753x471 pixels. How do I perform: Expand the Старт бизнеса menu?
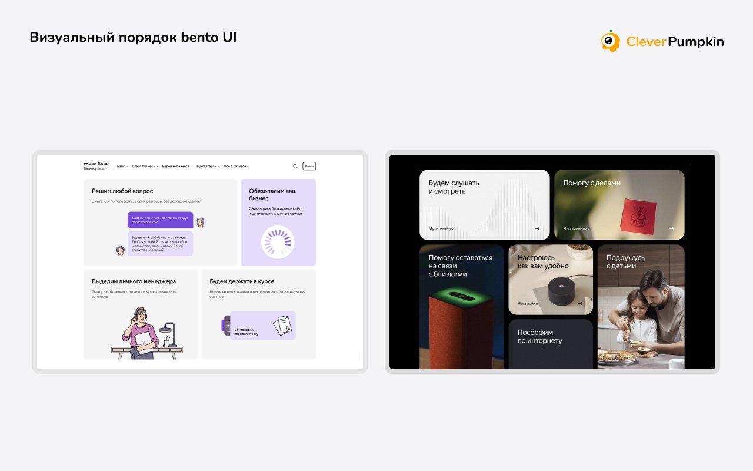coord(145,166)
